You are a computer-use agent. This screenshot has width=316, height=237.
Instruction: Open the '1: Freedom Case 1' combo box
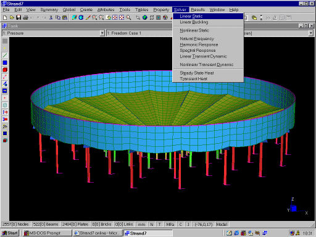[x=139, y=33]
